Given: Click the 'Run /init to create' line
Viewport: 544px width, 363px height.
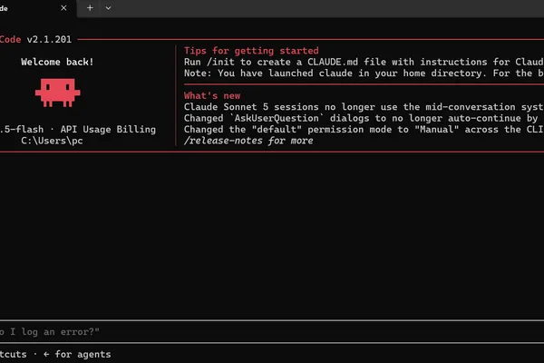Looking at the screenshot, I should [364, 62].
